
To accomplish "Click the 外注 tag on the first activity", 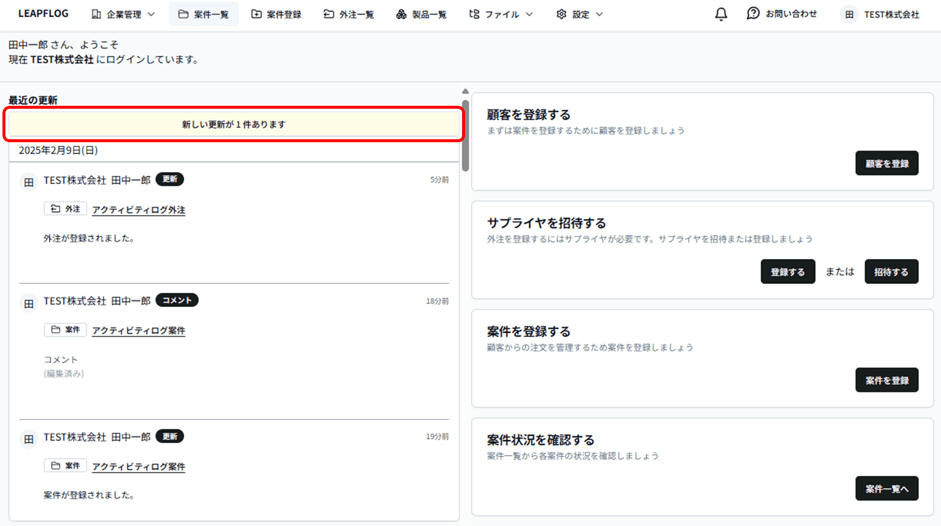I will click(x=66, y=209).
